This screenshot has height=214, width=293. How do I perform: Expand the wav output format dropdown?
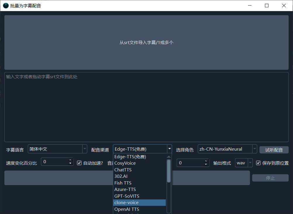click(x=250, y=163)
